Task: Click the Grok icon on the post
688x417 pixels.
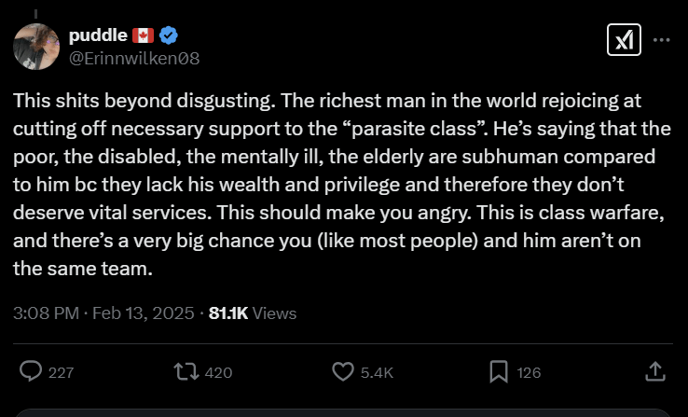Action: pyautogui.click(x=622, y=40)
